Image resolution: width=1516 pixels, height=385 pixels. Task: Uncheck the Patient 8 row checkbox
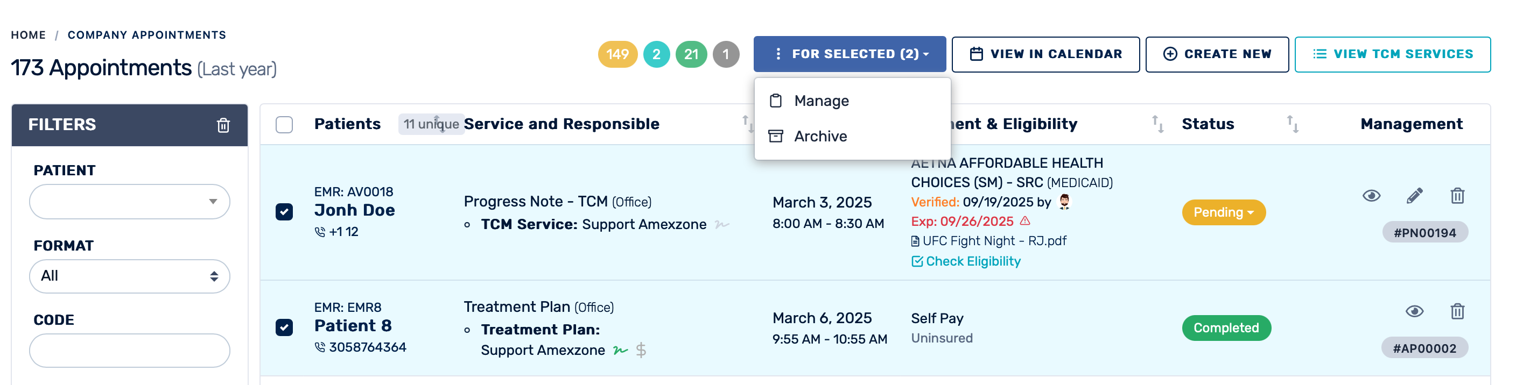(284, 327)
